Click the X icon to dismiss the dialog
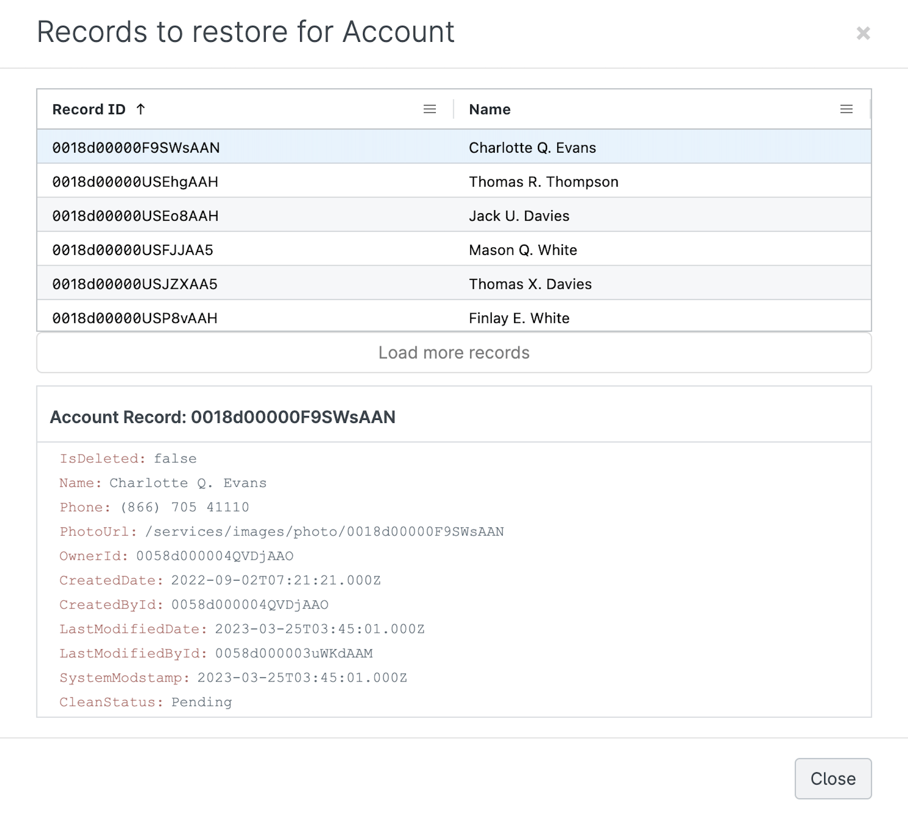Screen dimensions: 908x817 click(863, 33)
